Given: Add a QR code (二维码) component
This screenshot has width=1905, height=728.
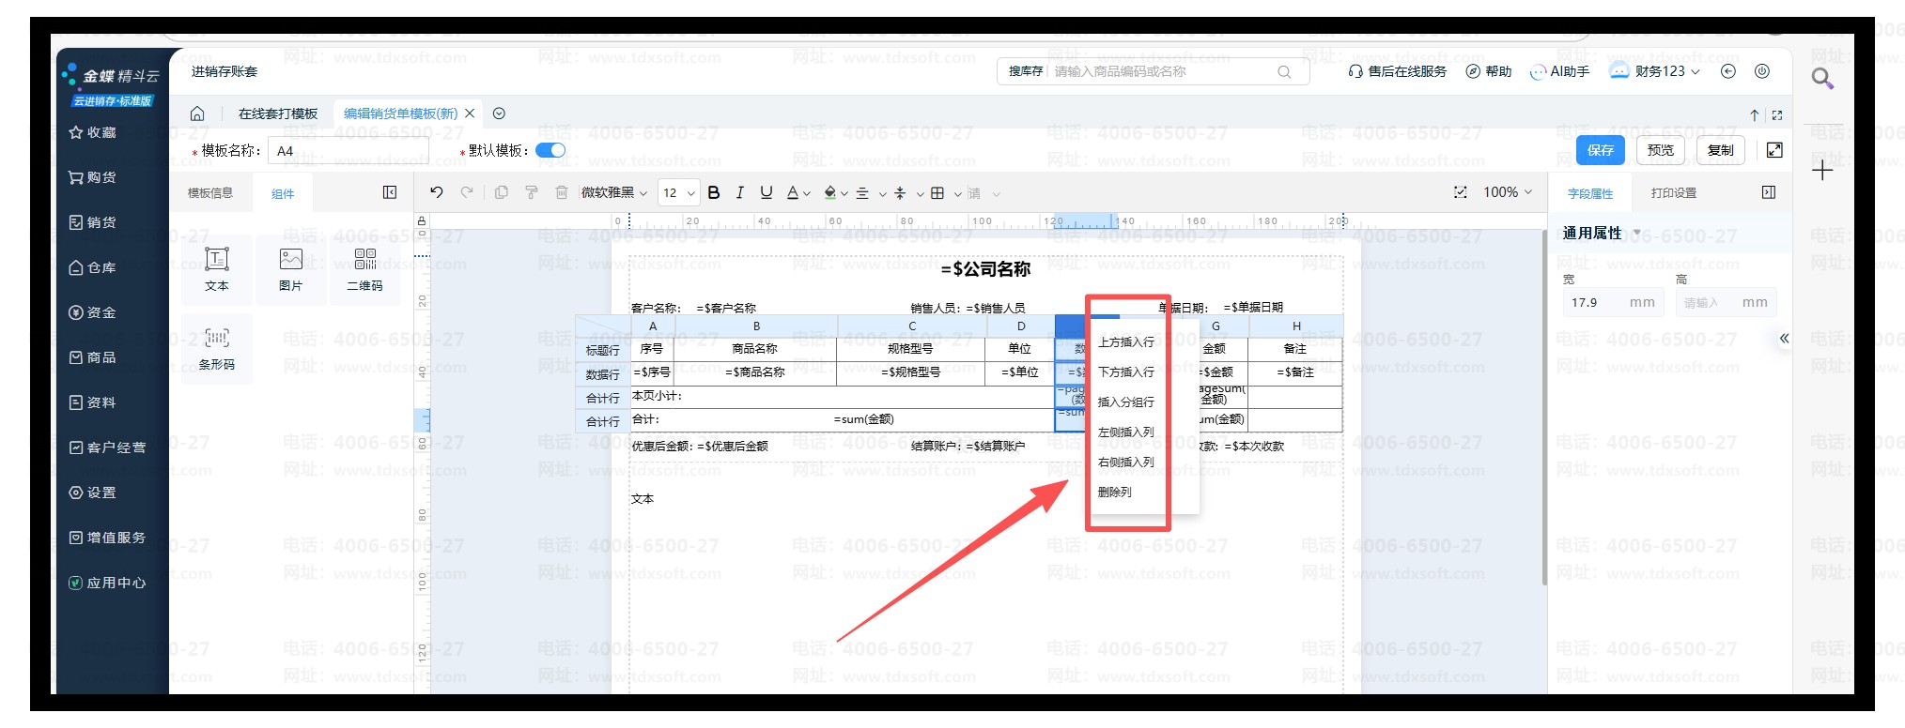Looking at the screenshot, I should [x=364, y=268].
